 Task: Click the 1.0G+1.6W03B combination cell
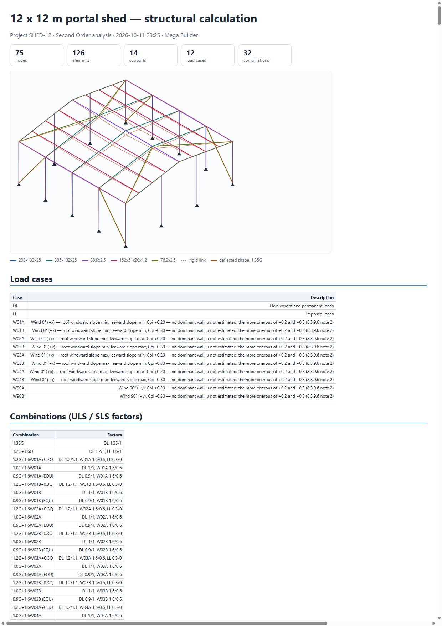tap(33, 591)
